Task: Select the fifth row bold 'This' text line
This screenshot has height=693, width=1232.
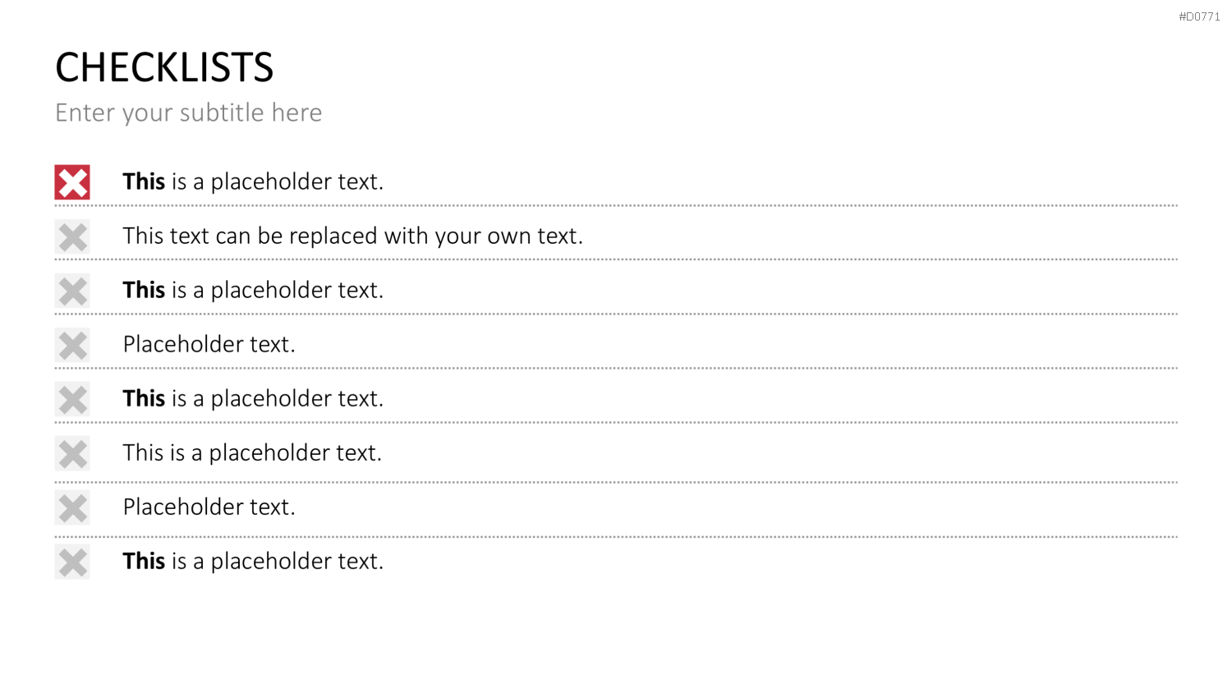Action: click(x=253, y=398)
